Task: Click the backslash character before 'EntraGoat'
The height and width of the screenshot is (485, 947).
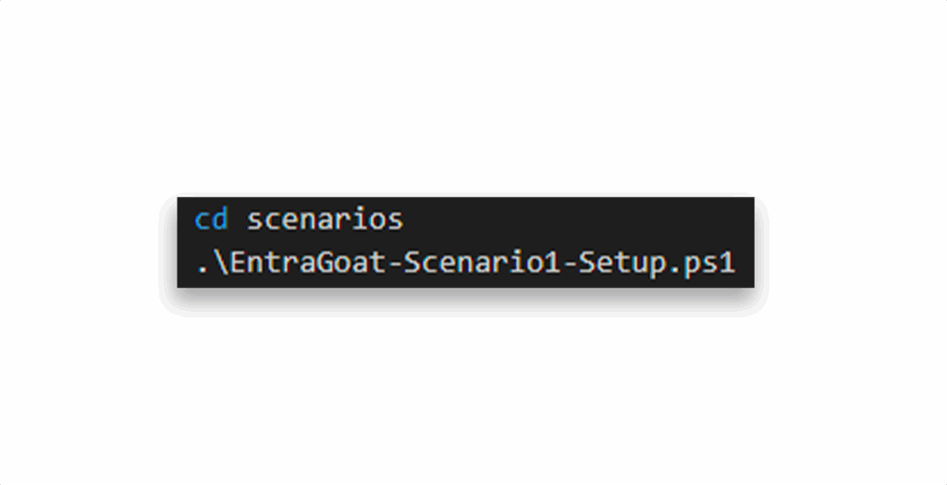Action: pyautogui.click(x=221, y=263)
